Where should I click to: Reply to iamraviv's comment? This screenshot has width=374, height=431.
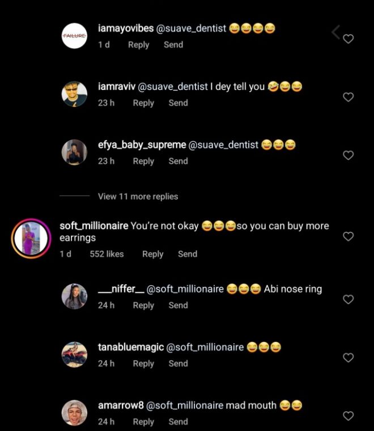[x=143, y=103]
